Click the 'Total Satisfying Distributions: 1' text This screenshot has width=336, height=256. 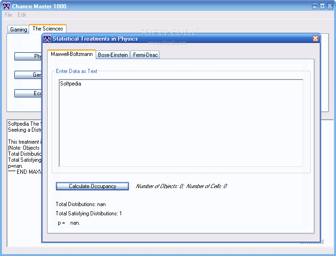tap(89, 213)
